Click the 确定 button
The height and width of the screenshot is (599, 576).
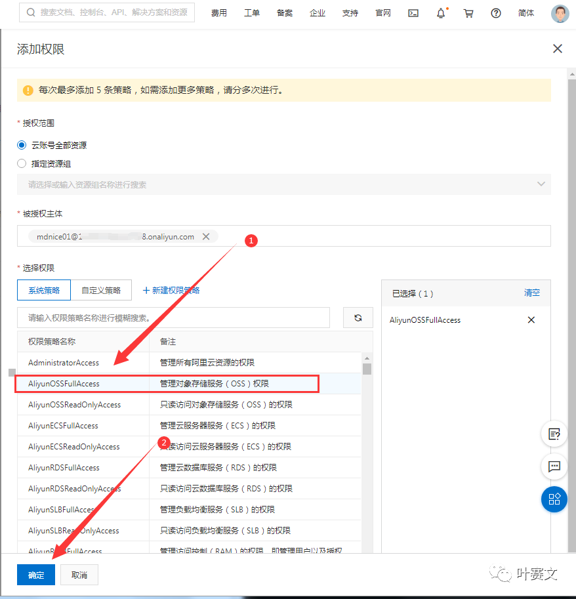(36, 575)
